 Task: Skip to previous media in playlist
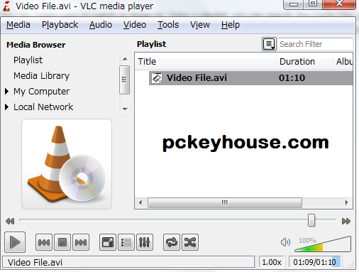coord(44,242)
